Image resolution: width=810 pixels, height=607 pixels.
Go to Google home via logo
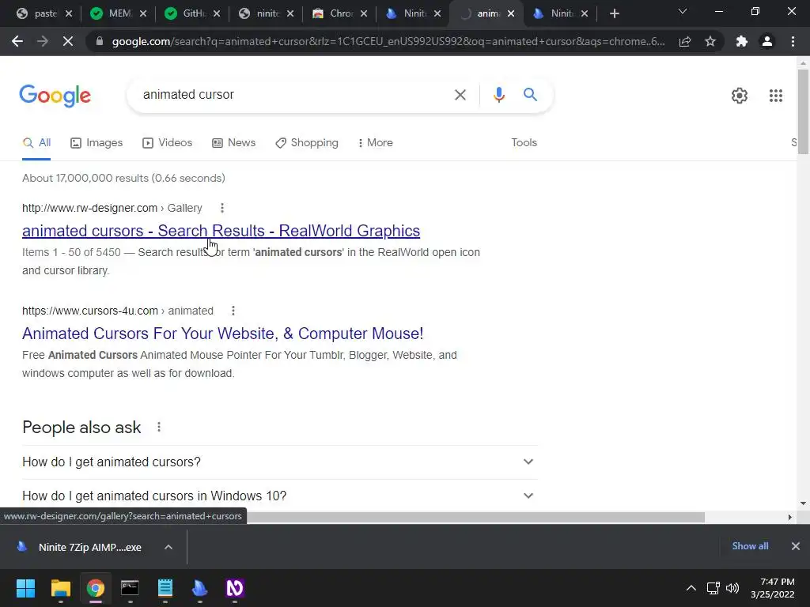55,96
